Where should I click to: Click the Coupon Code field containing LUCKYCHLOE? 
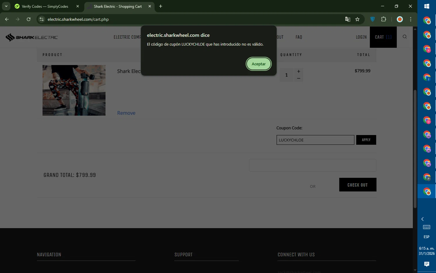click(315, 140)
